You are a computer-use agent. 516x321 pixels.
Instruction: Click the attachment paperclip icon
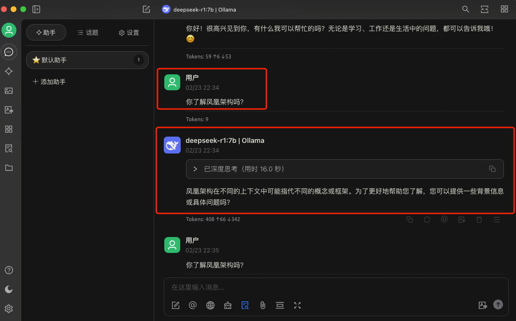pyautogui.click(x=263, y=306)
